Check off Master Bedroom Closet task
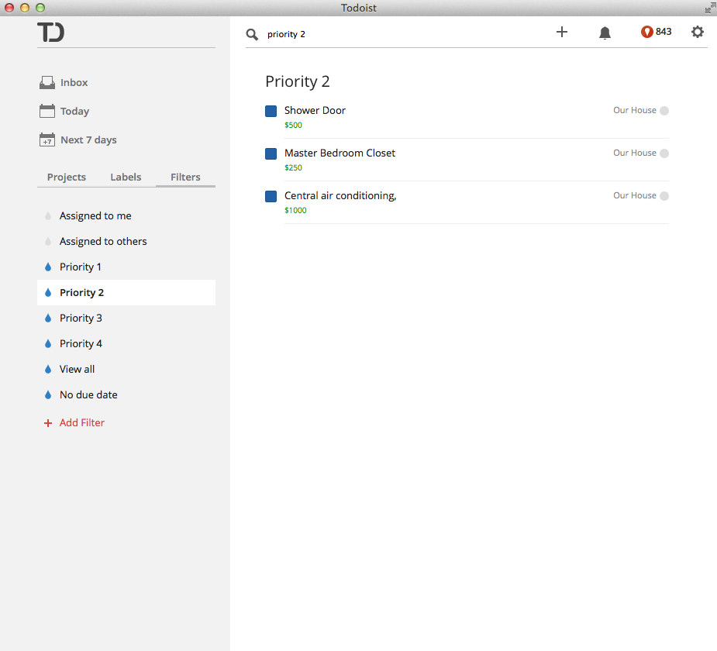 coord(271,153)
